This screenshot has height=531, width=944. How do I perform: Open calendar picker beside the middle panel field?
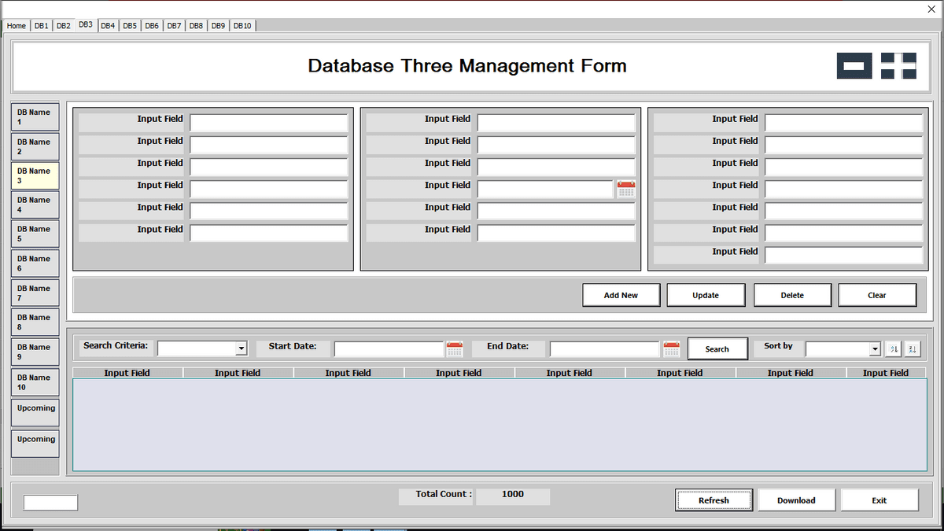point(626,190)
